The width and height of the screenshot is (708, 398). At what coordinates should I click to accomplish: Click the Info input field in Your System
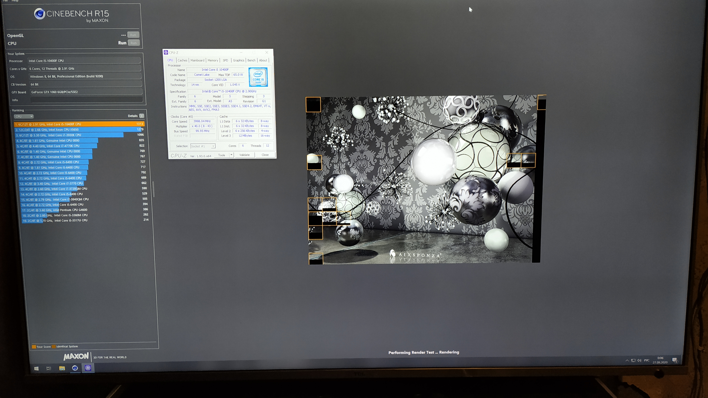coord(86,100)
